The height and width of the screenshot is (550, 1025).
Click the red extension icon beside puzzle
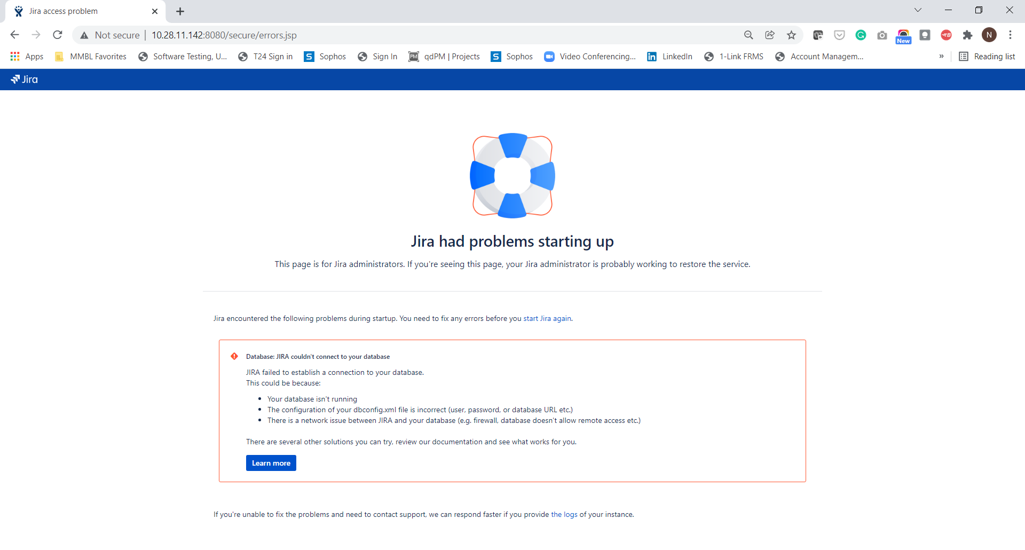[x=946, y=35]
